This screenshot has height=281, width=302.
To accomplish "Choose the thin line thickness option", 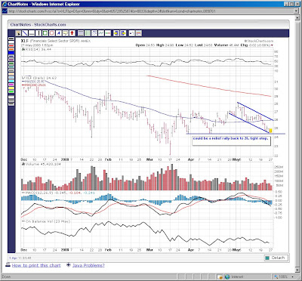I will click(11, 97).
